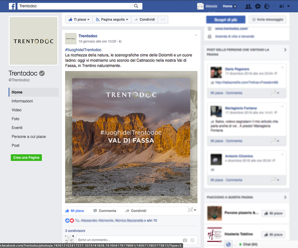Expand the liked pages section arrow
Screen dimensions: 298x248
point(285,197)
